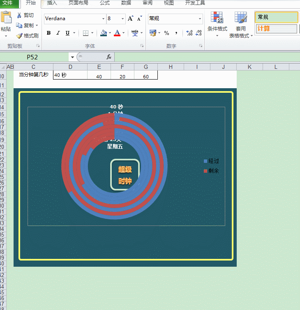Expand the font color dropdown arrow
The width and height of the screenshot is (300, 310).
[x=123, y=33]
